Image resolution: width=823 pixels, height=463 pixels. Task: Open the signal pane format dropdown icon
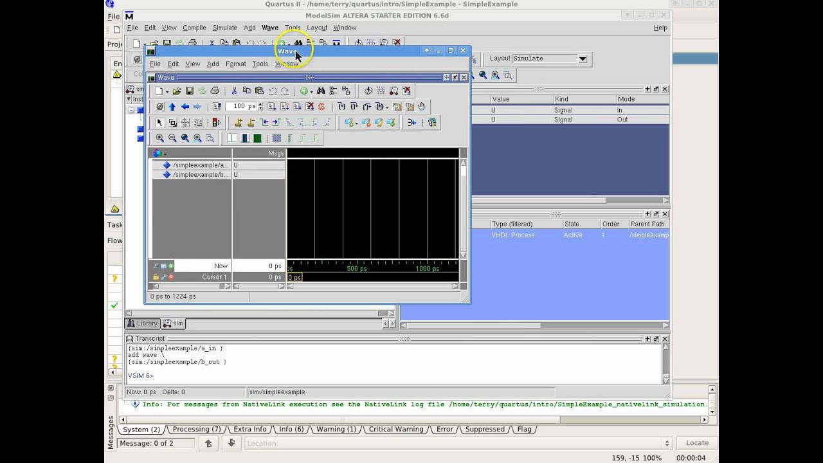coord(159,154)
